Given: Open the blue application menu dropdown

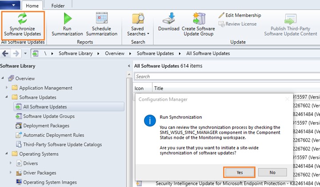Looking at the screenshot, I should [10, 5].
